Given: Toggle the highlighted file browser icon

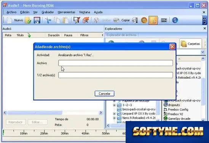Looking at the screenshot, I should coord(153,20).
